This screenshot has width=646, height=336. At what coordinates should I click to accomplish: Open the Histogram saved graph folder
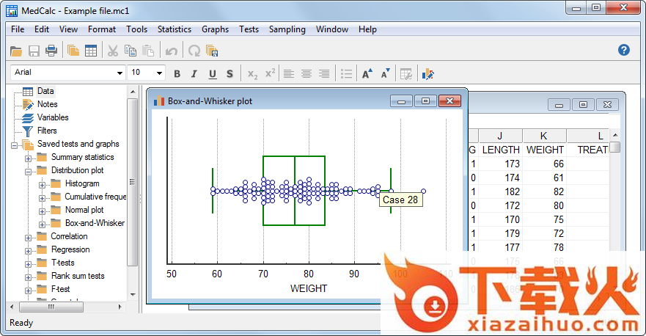(x=81, y=183)
